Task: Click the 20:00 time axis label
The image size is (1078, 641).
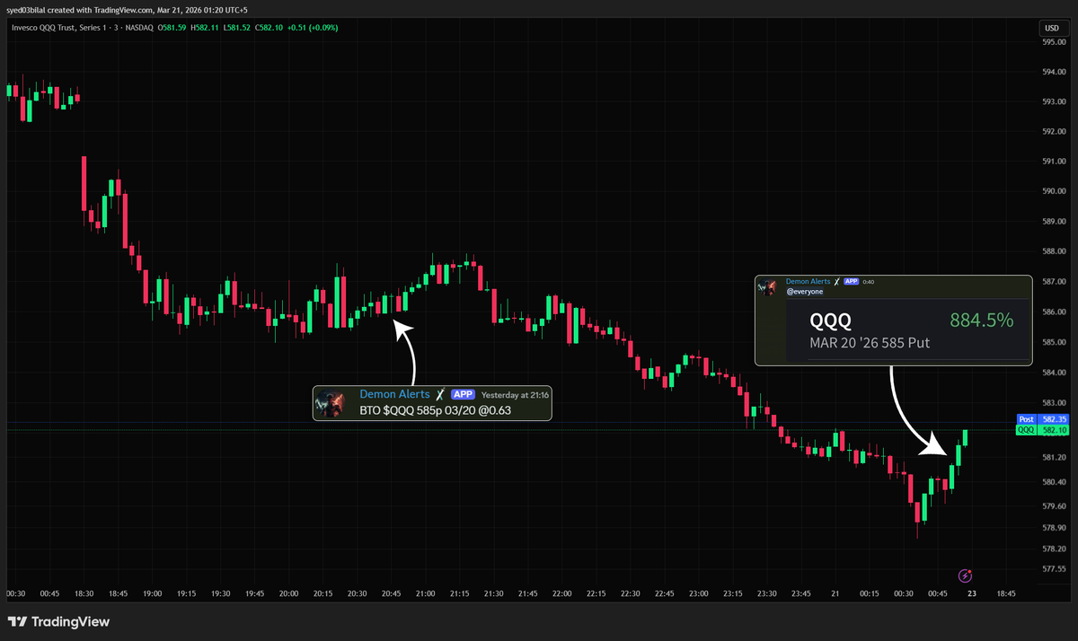Action: point(288,593)
